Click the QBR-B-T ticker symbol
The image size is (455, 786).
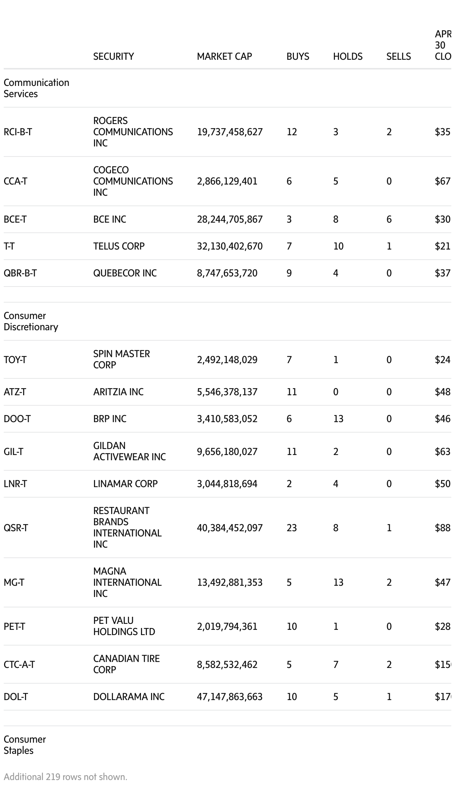point(20,273)
